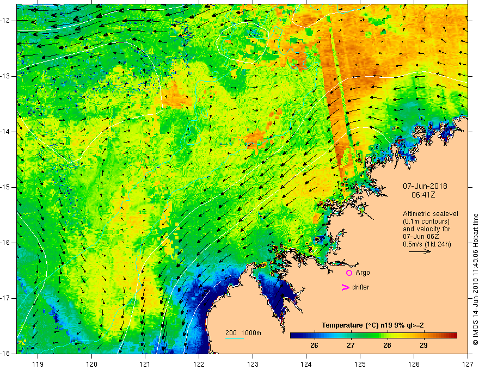Click the 'drifter' legend label

click(x=360, y=287)
